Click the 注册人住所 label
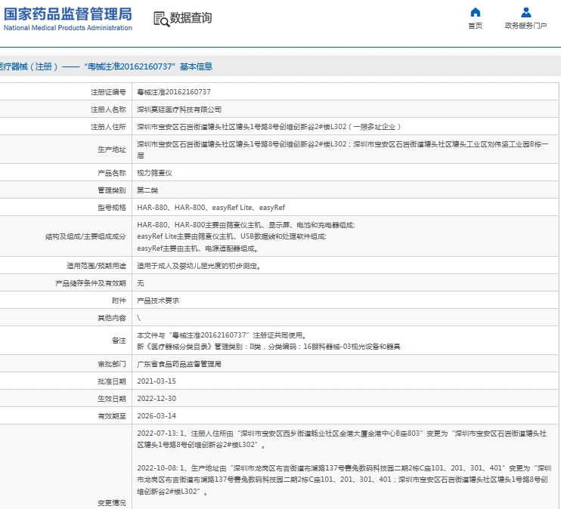 pos(108,127)
